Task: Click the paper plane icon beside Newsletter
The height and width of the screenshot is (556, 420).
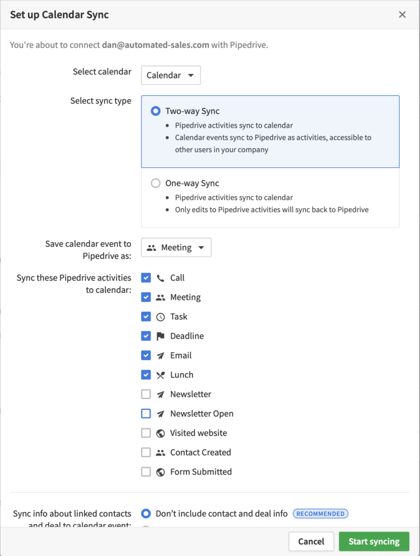Action: pos(160,394)
